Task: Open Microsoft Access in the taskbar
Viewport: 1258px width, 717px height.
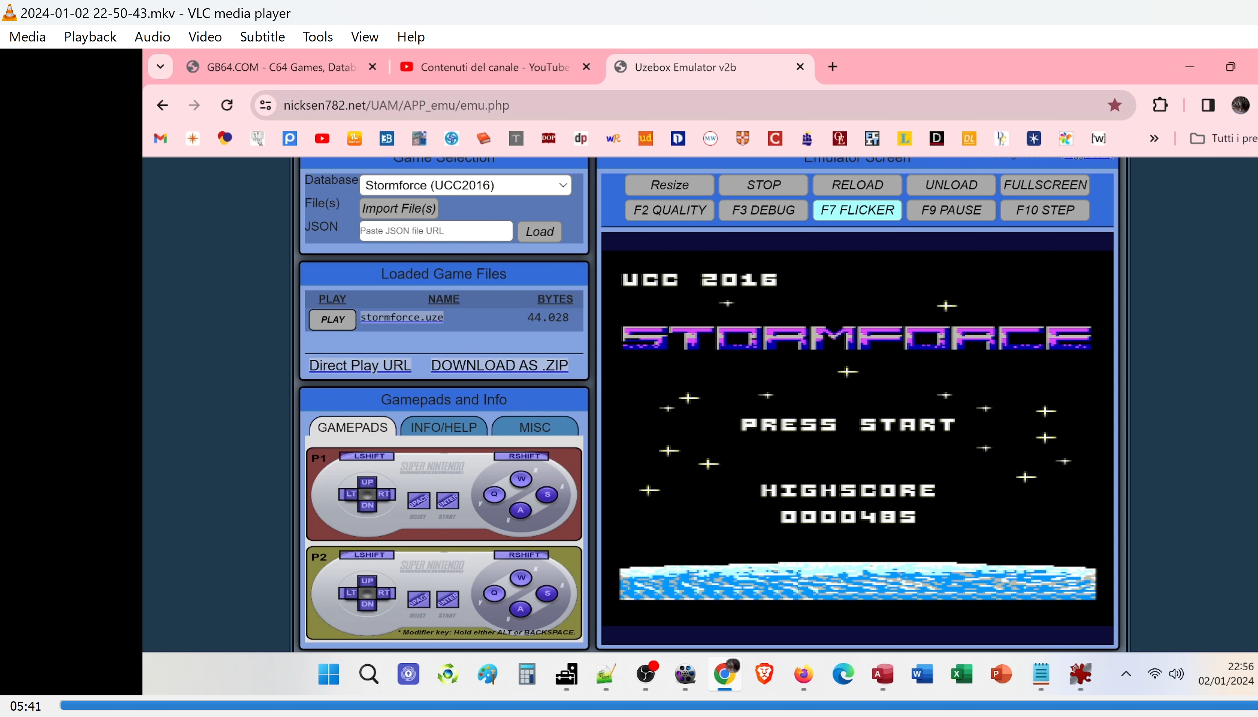Action: pyautogui.click(x=883, y=674)
